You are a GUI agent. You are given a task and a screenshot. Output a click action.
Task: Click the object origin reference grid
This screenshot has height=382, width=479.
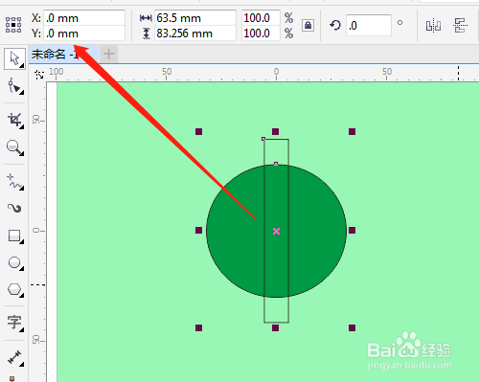[x=13, y=25]
